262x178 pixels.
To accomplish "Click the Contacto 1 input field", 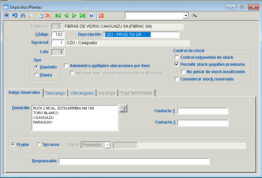I will pyautogui.click(x=203, y=111).
